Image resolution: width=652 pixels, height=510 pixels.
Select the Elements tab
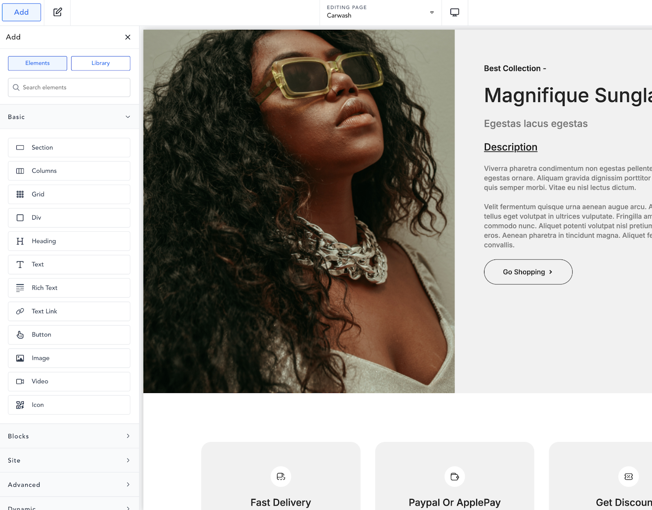pyautogui.click(x=37, y=63)
